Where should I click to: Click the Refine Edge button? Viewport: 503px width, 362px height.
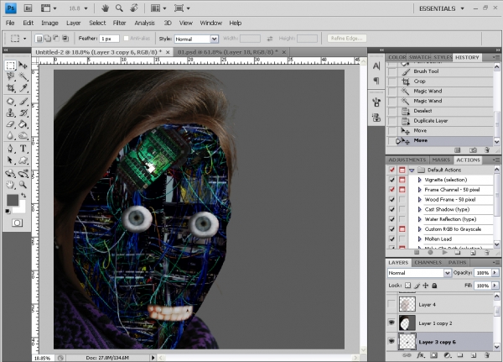pyautogui.click(x=347, y=39)
